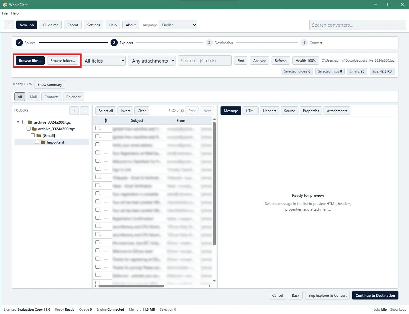The height and width of the screenshot is (314, 409).
Task: Open the Help menu in menu bar
Action: (15, 13)
